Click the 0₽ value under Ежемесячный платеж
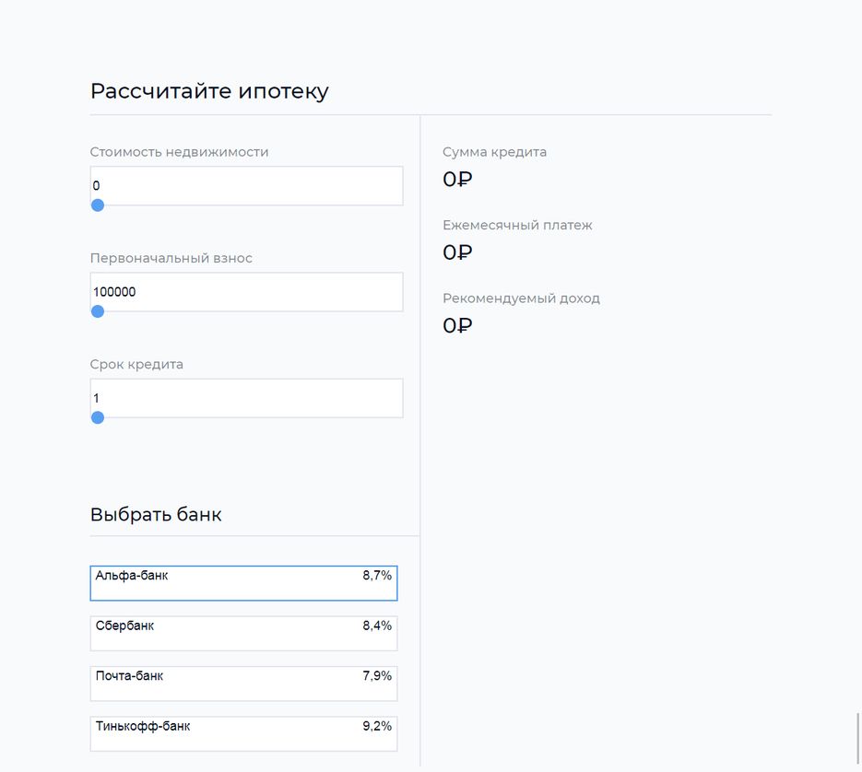The image size is (862, 772). (457, 252)
